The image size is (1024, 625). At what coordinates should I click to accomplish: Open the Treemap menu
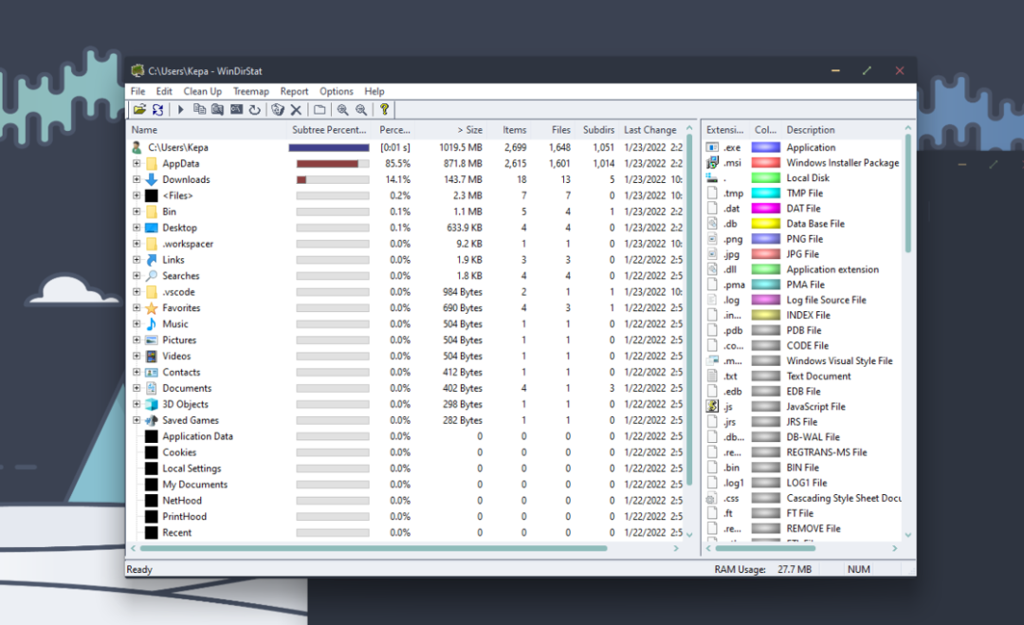click(251, 92)
